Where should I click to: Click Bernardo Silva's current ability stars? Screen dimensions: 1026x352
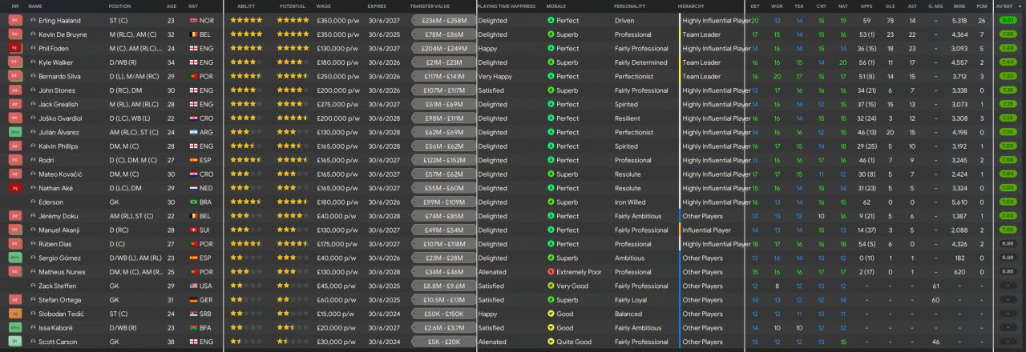pyautogui.click(x=246, y=76)
